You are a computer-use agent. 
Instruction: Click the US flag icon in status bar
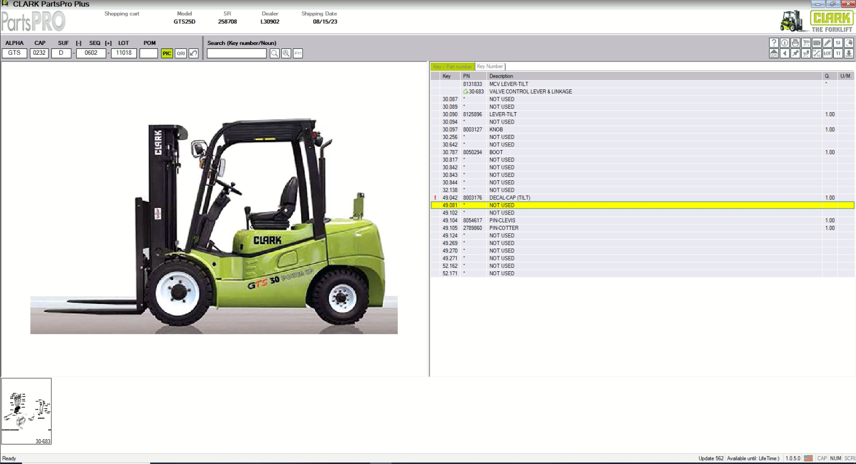click(x=809, y=458)
